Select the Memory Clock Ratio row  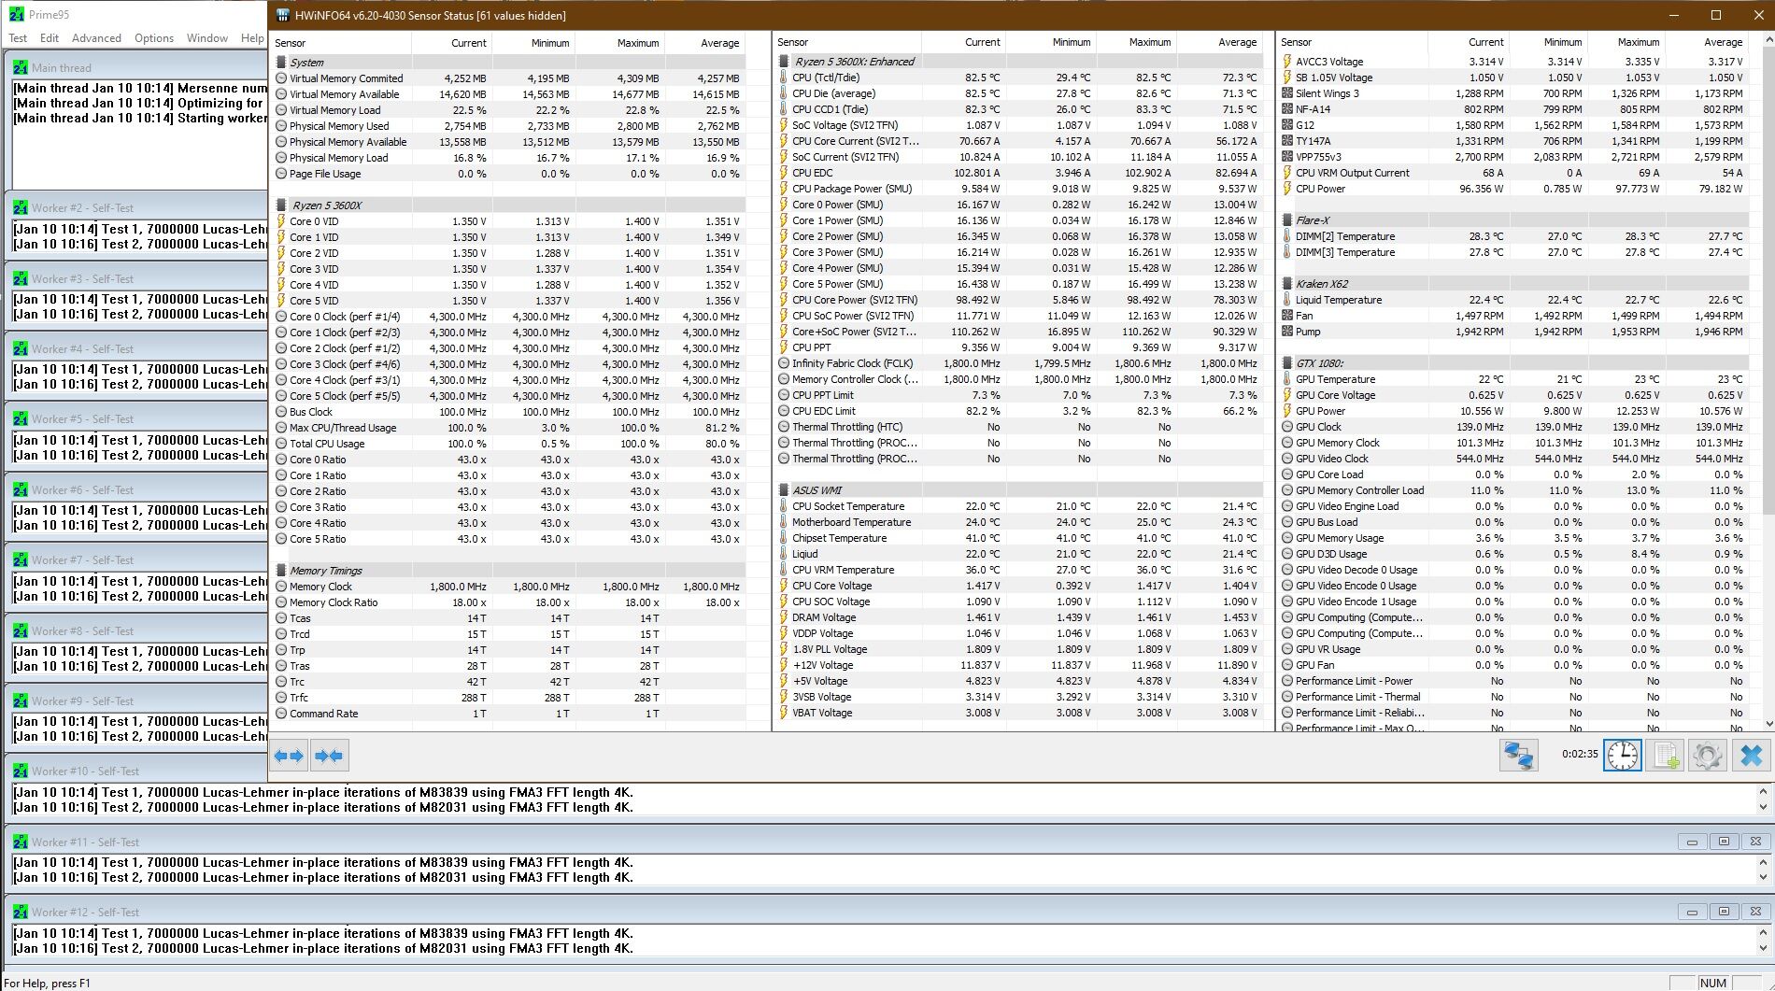(509, 602)
